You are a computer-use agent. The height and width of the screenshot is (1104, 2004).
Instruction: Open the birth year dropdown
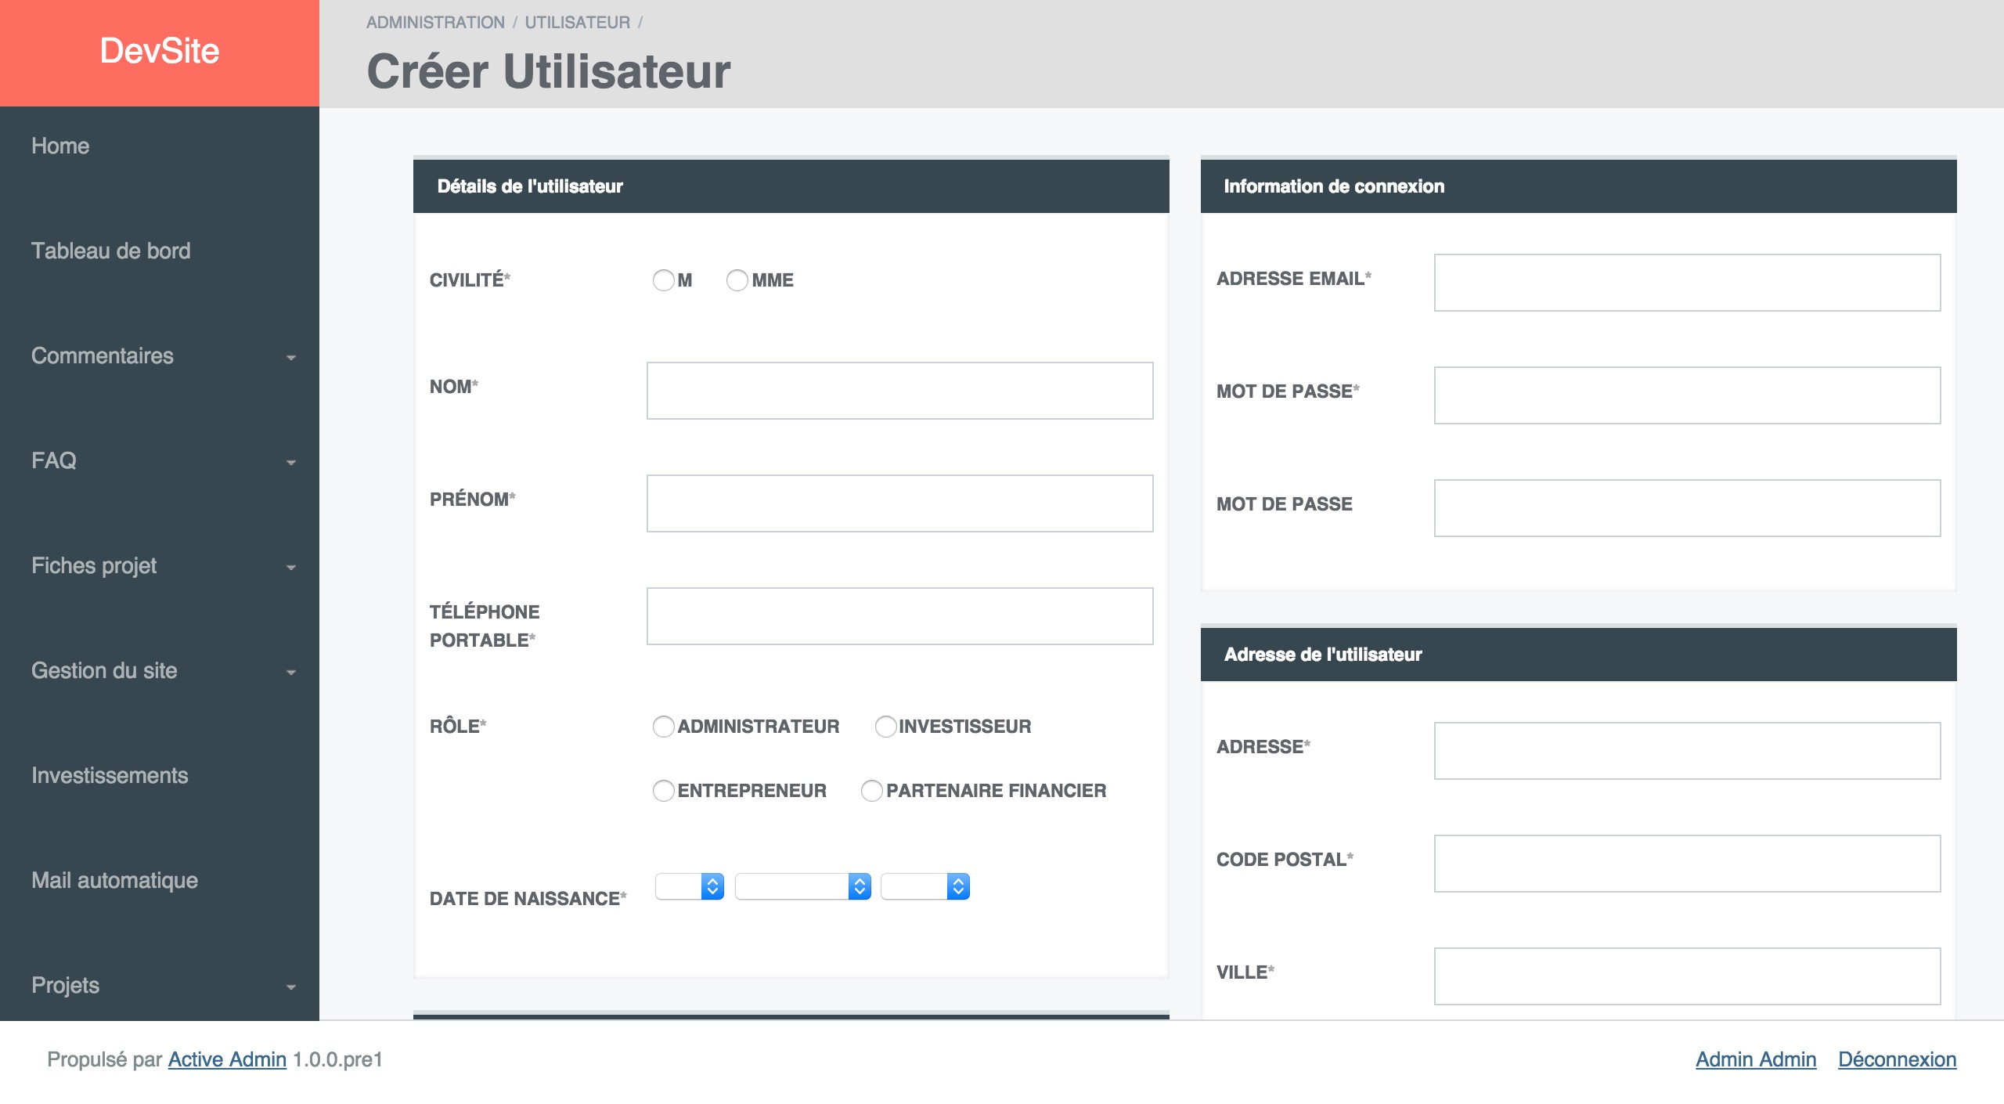pyautogui.click(x=925, y=886)
